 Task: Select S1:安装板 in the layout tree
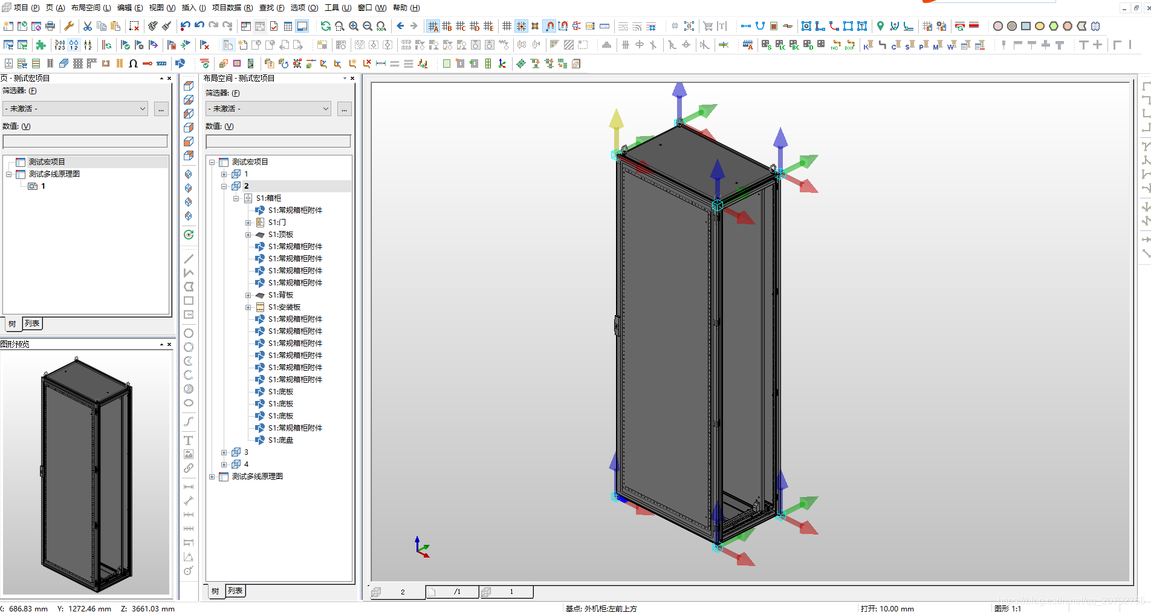click(x=284, y=307)
